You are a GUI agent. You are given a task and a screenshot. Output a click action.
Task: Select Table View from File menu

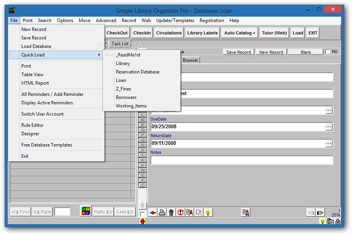tap(32, 75)
